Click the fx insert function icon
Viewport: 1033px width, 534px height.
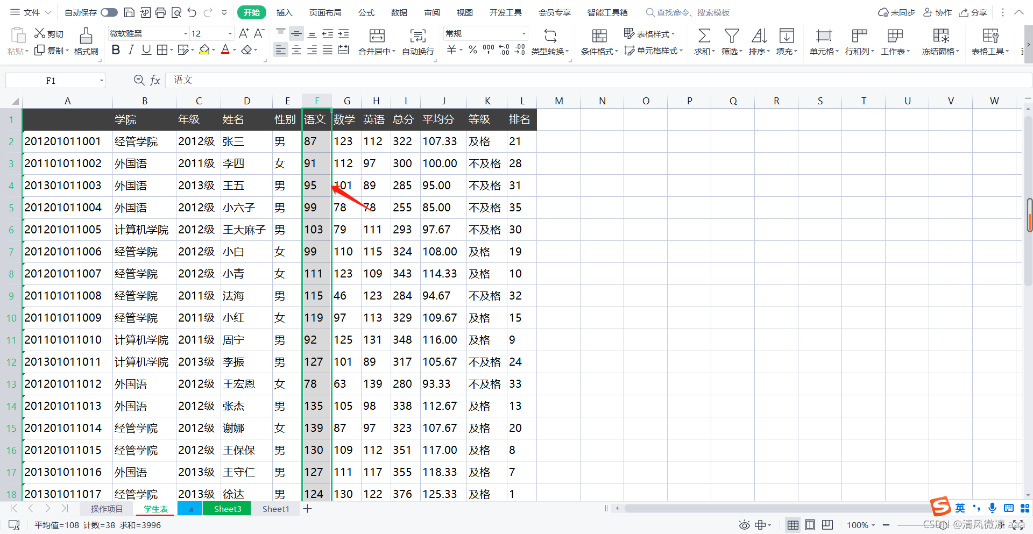tap(155, 80)
